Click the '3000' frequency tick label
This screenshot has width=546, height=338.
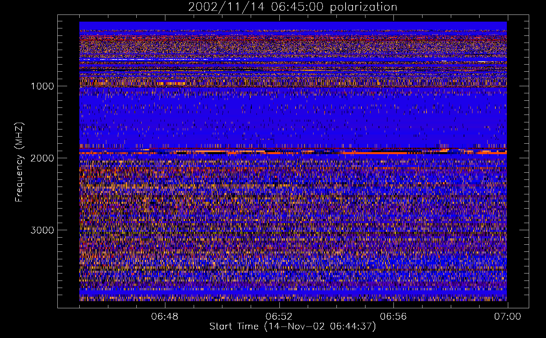[x=42, y=230]
